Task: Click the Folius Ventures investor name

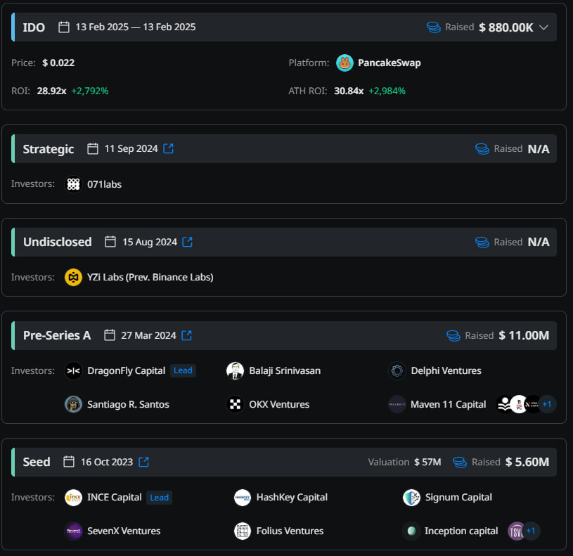Action: [x=290, y=531]
